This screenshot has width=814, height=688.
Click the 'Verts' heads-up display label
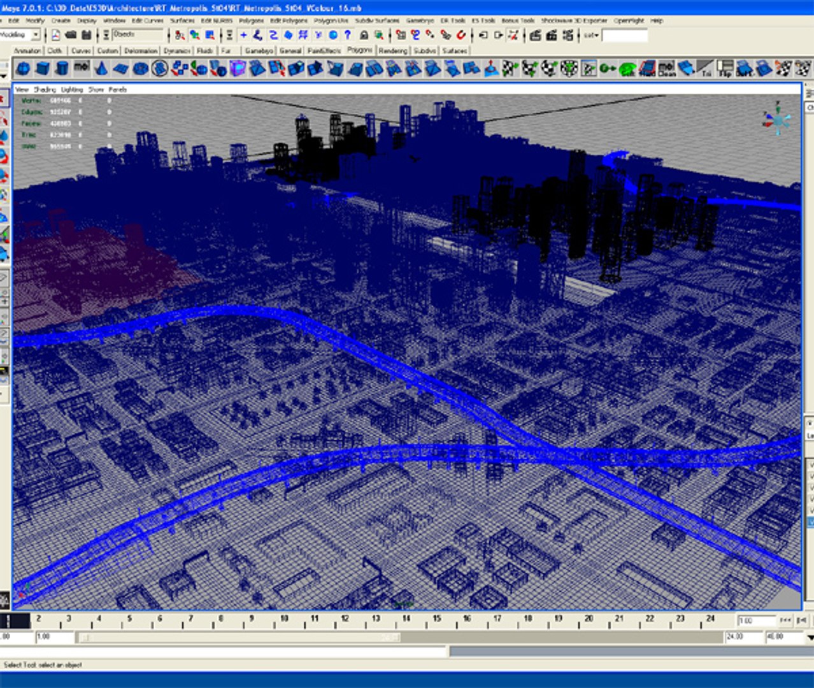[x=31, y=101]
